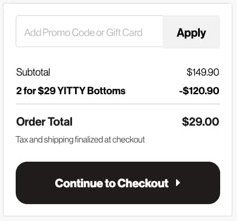Click the divider line above Order Total
The image size is (237, 221).
point(118,104)
